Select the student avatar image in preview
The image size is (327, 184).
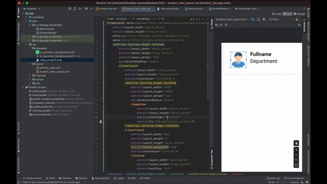[x=238, y=60]
